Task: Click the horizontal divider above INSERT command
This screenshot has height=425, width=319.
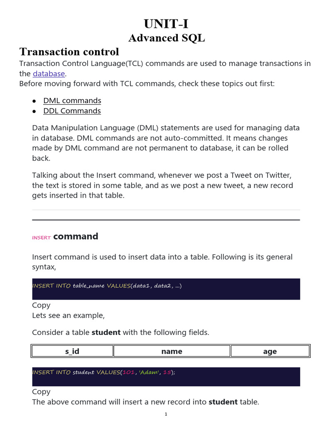Action: coord(166,220)
